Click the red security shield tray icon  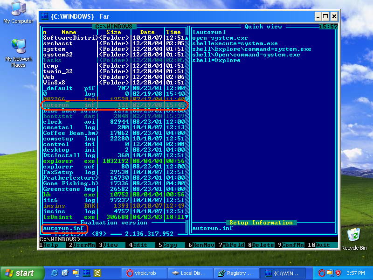(x=338, y=273)
